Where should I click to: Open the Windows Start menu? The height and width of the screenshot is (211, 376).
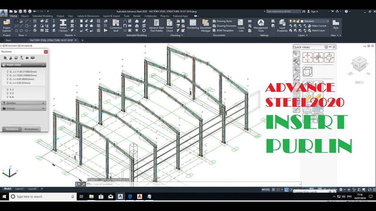coord(4,197)
